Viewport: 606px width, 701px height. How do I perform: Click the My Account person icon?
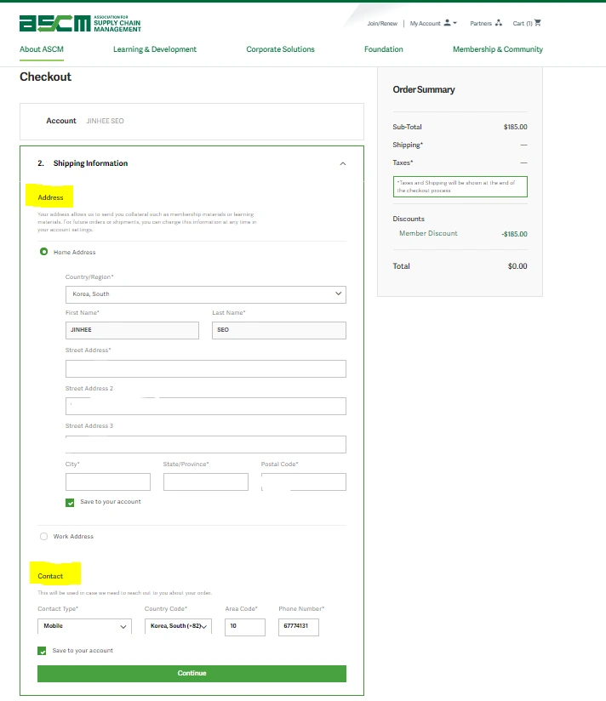click(447, 23)
